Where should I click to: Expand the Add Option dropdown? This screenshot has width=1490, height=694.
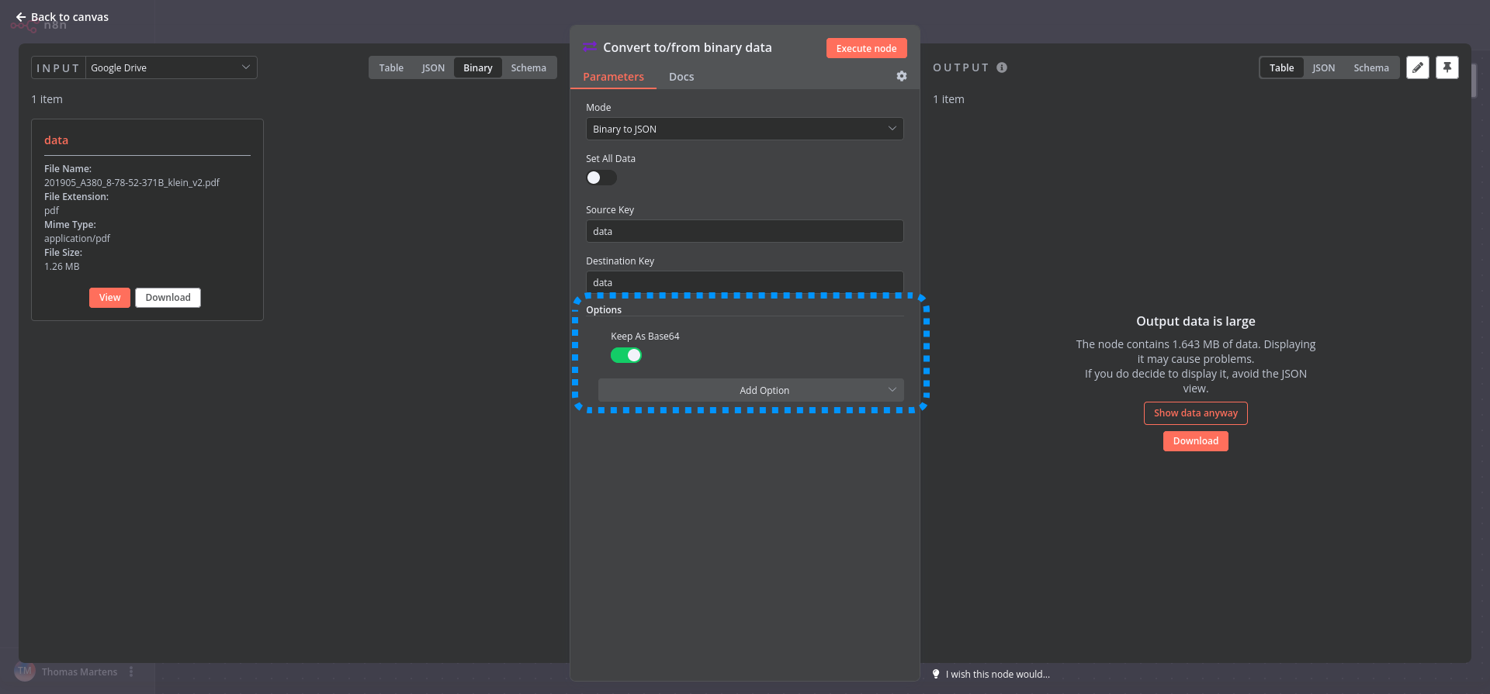(750, 390)
